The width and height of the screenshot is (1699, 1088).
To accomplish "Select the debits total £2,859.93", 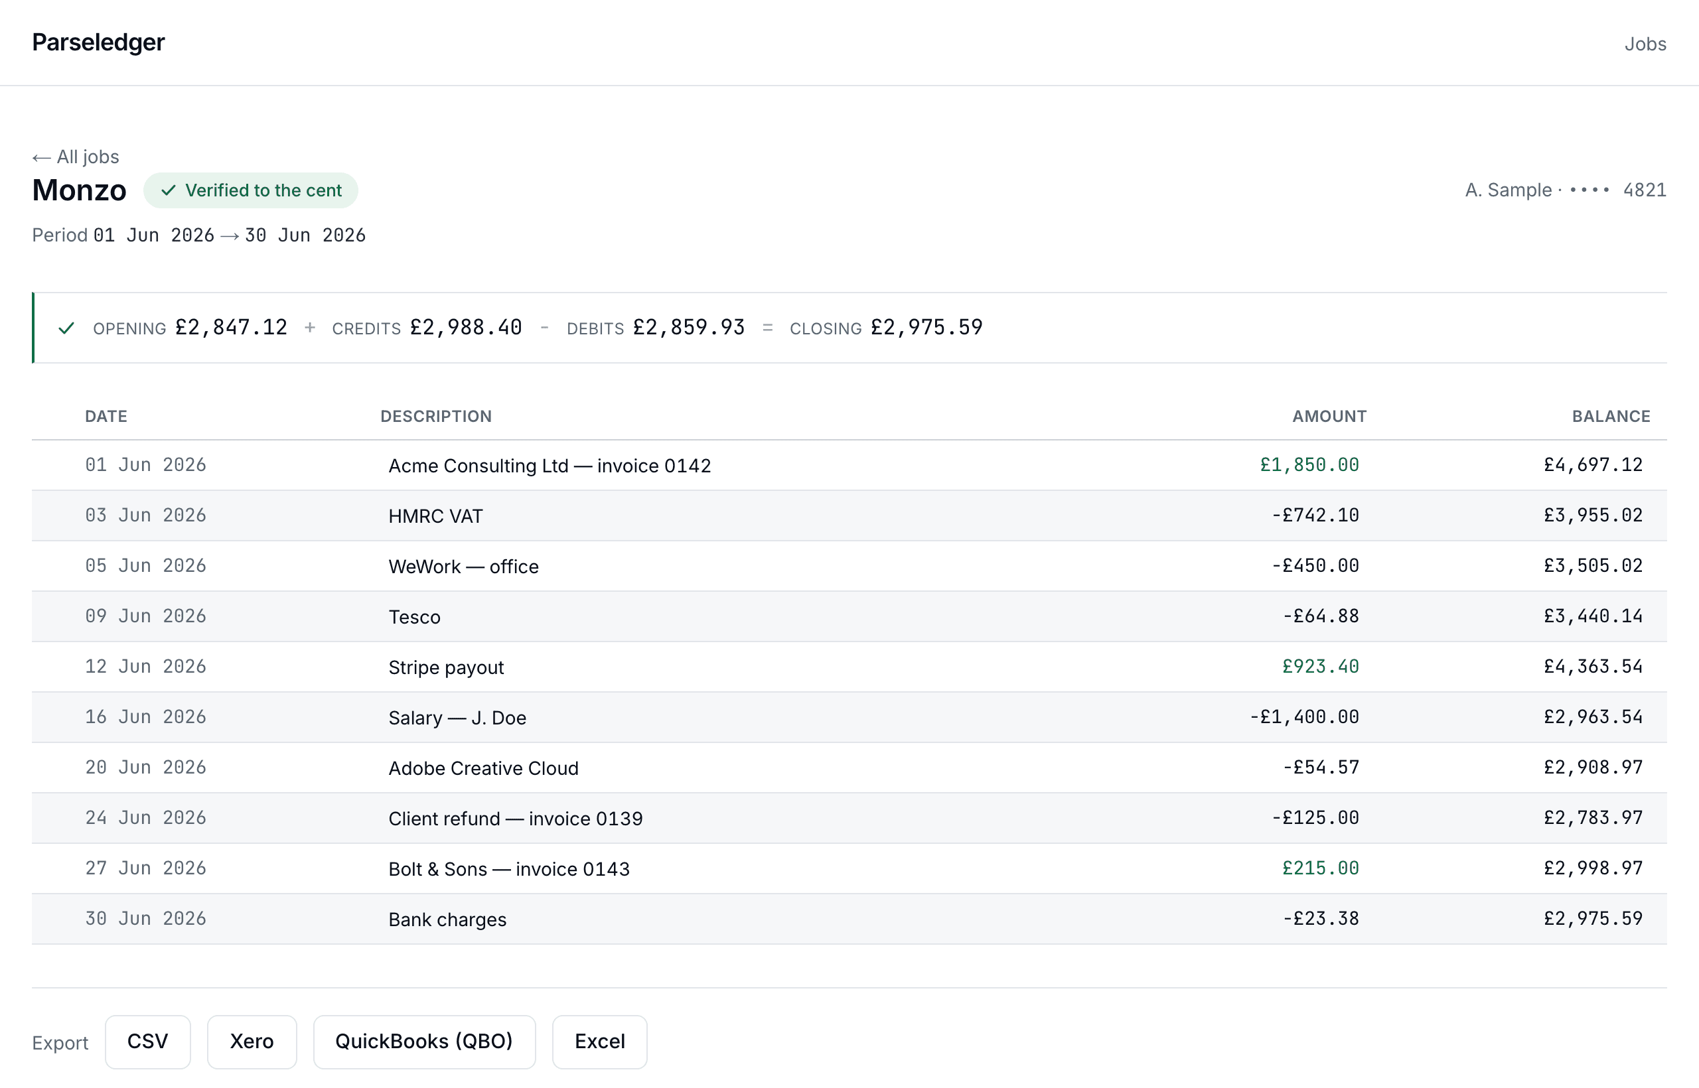I will (688, 327).
